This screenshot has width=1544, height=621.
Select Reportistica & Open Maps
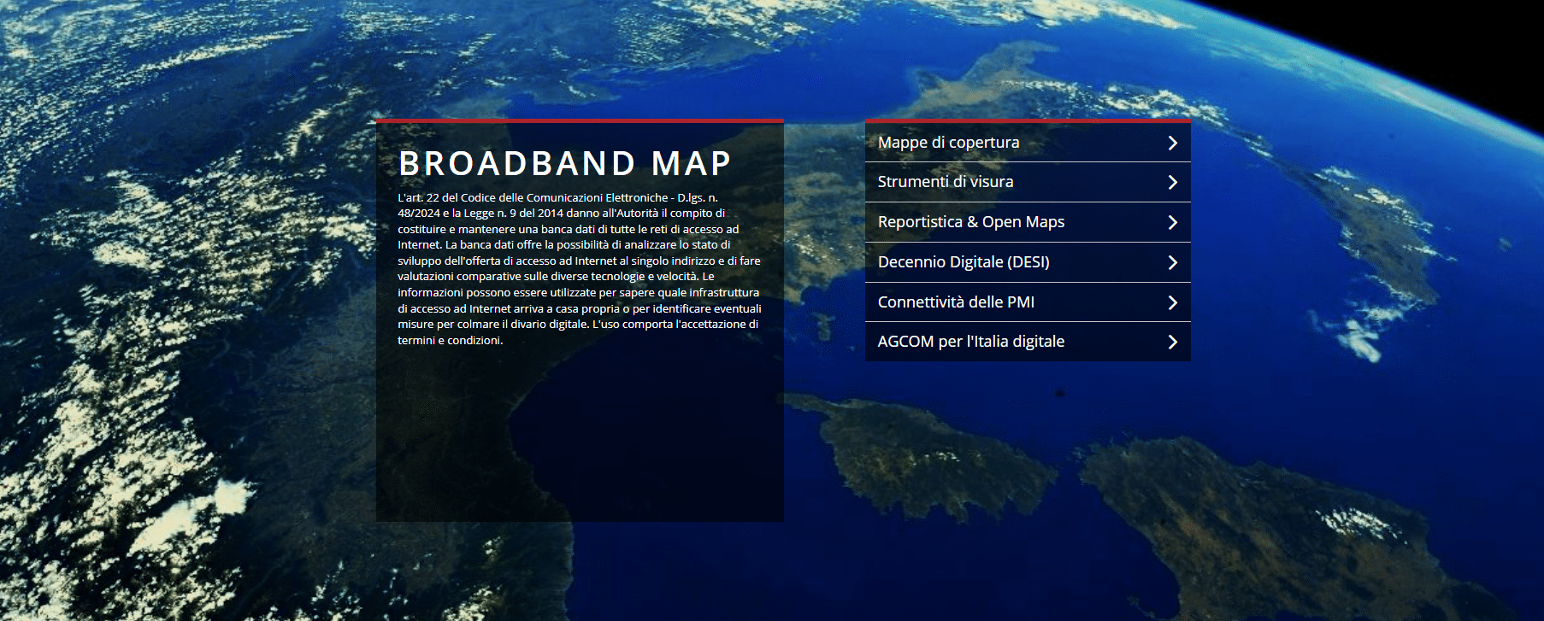[x=1028, y=222]
